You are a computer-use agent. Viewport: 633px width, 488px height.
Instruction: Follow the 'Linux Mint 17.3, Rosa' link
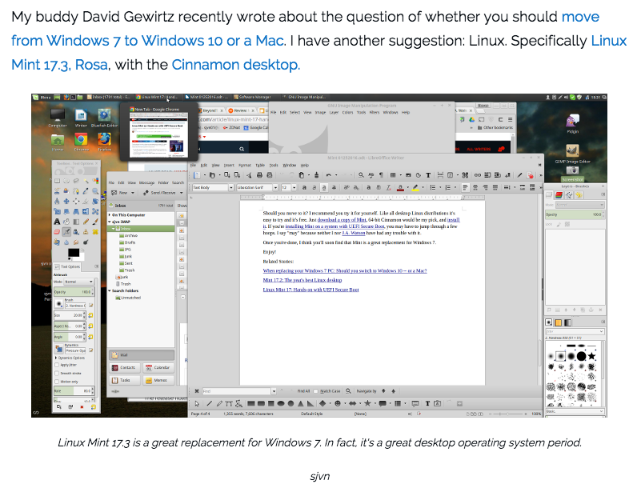(59, 65)
